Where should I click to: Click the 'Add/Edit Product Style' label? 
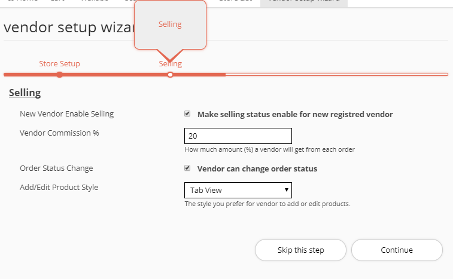click(59, 187)
